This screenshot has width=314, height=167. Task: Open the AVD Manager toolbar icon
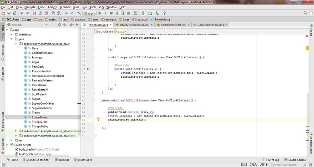pos(136,13)
